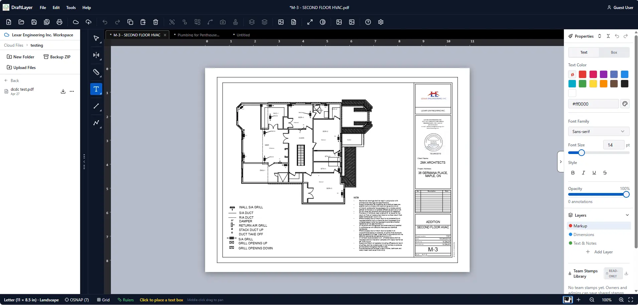This screenshot has width=638, height=305.
Task: Select the polyline tool
Action: pos(96,123)
